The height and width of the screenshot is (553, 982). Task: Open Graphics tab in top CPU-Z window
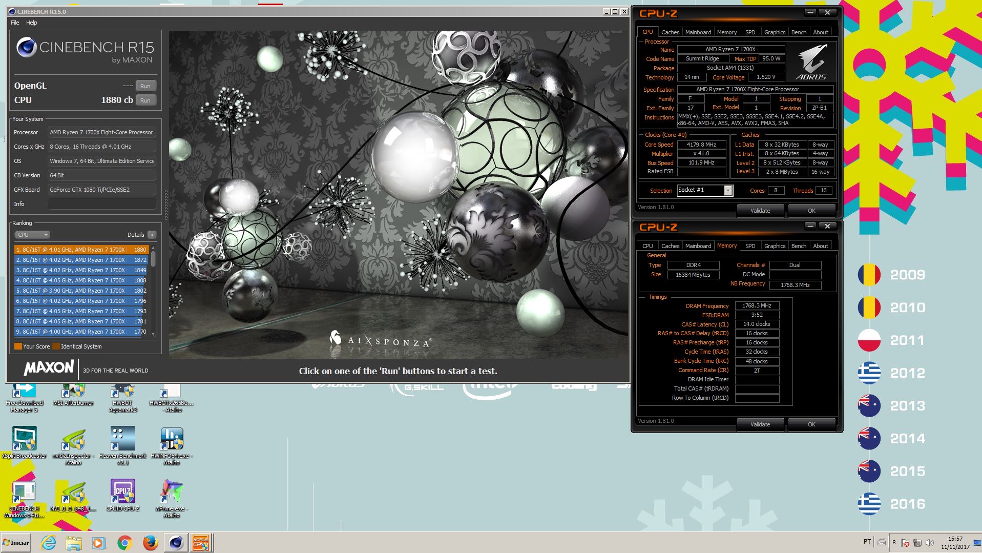(x=775, y=32)
